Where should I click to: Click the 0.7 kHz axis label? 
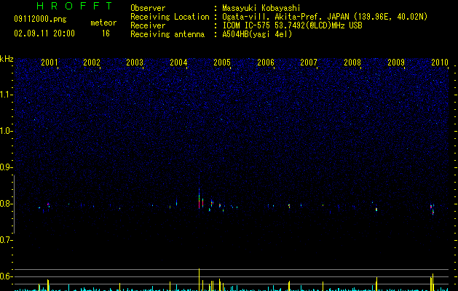pos(6,240)
